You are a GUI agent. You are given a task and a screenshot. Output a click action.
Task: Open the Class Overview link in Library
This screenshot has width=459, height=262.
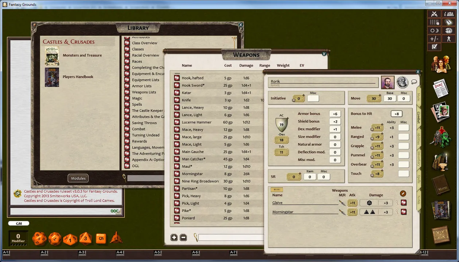[144, 43]
